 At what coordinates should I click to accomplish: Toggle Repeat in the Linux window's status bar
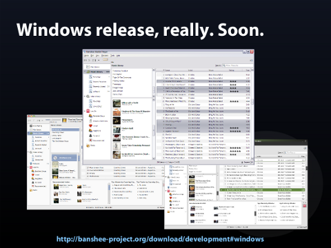[302, 227]
